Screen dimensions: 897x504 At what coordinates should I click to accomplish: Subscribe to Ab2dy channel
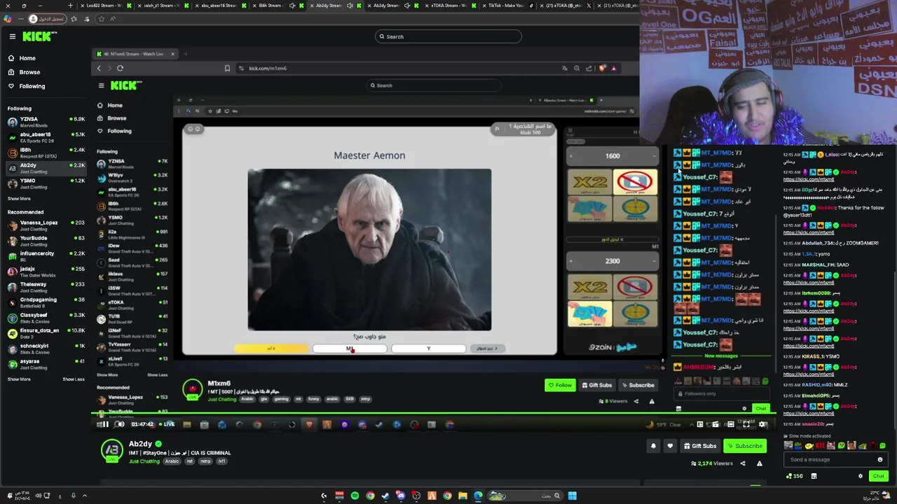click(745, 446)
